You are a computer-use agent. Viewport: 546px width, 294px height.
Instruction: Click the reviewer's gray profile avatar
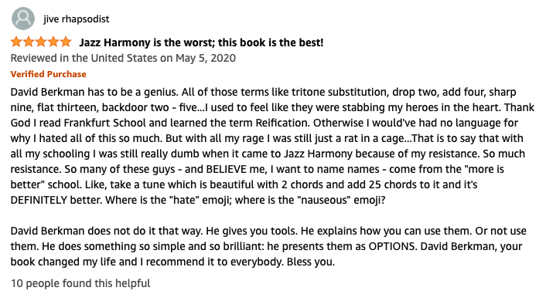coord(23,19)
